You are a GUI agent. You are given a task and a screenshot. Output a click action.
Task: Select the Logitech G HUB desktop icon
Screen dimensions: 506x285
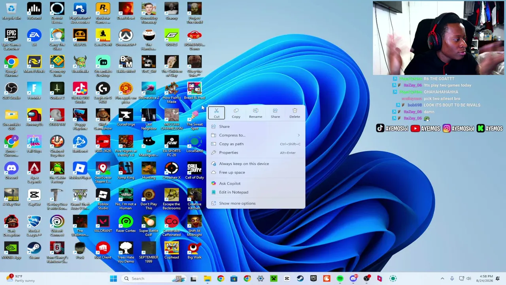103,93
